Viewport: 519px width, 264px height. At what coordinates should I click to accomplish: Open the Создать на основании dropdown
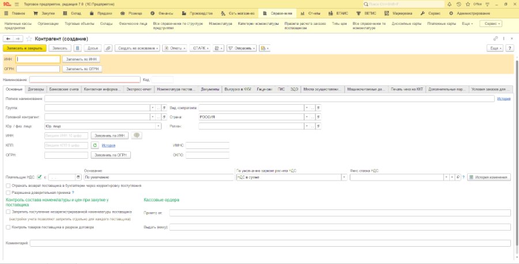(137, 48)
